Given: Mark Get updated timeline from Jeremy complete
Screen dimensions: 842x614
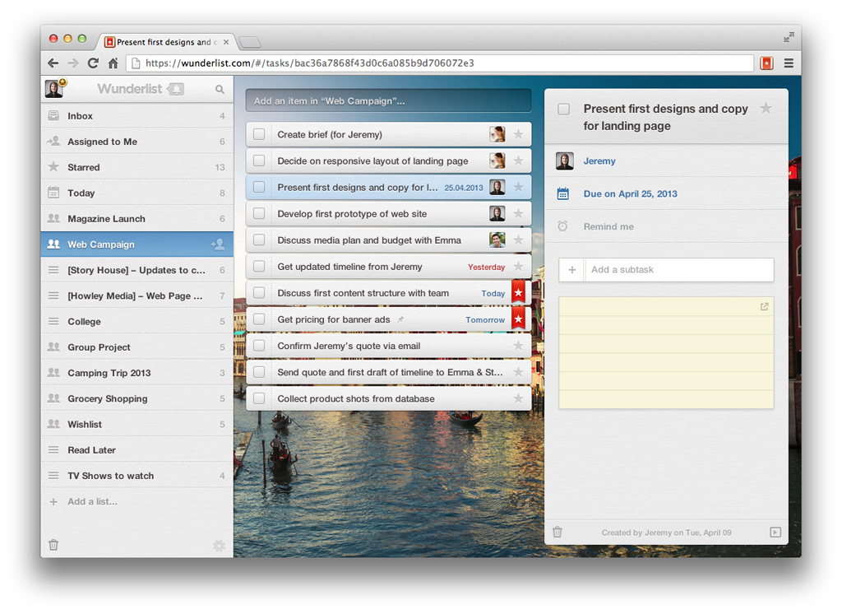Looking at the screenshot, I should tap(259, 267).
